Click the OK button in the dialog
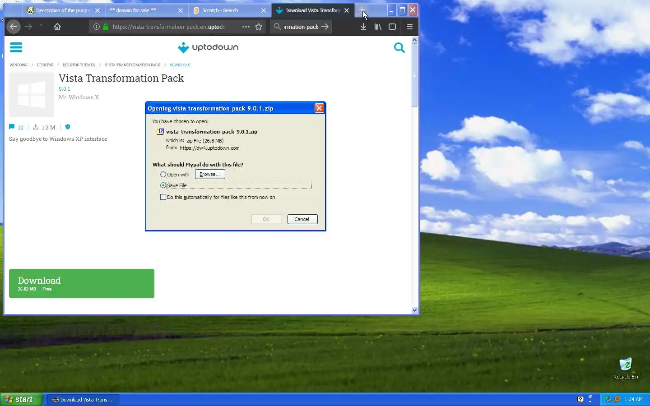The image size is (650, 406). coord(266,219)
